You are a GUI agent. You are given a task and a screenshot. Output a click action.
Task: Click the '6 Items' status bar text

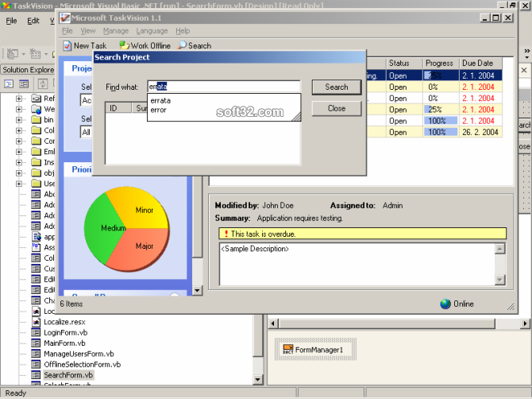click(71, 304)
